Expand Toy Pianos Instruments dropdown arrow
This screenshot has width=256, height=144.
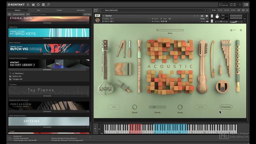coord(88,96)
